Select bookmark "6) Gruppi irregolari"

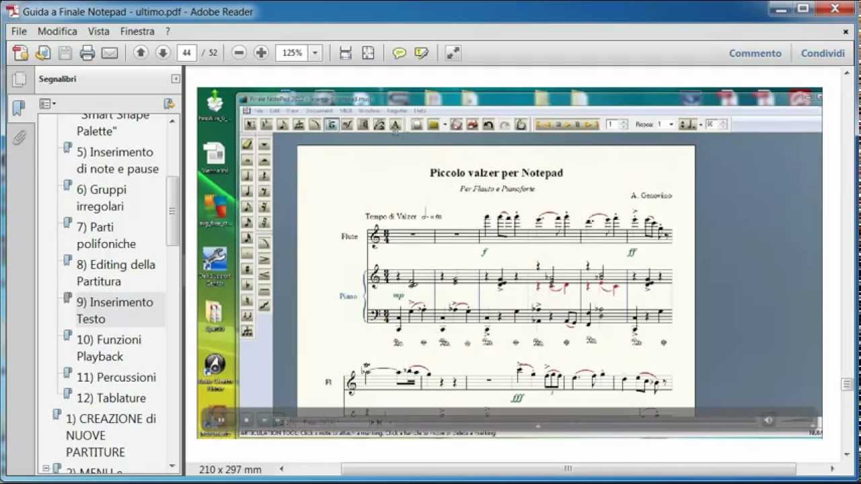coord(102,198)
